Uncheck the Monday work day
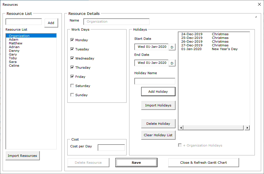The height and width of the screenshot is (174, 264). [72, 40]
